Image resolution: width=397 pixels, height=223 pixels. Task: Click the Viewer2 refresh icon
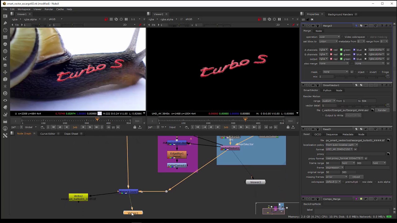click(269, 19)
